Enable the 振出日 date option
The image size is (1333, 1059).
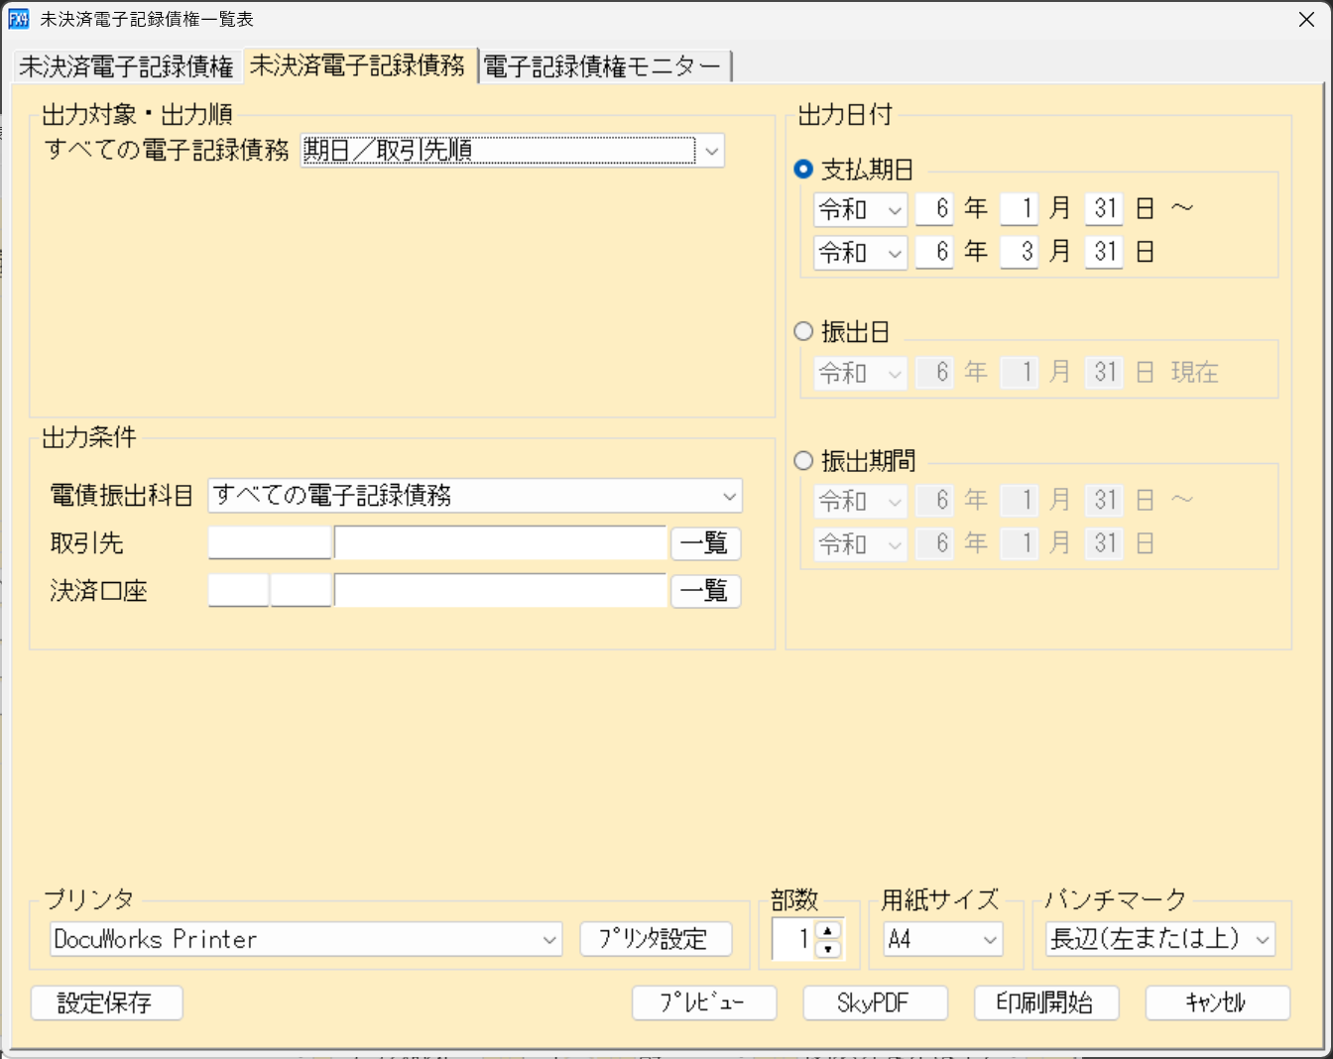pos(802,331)
